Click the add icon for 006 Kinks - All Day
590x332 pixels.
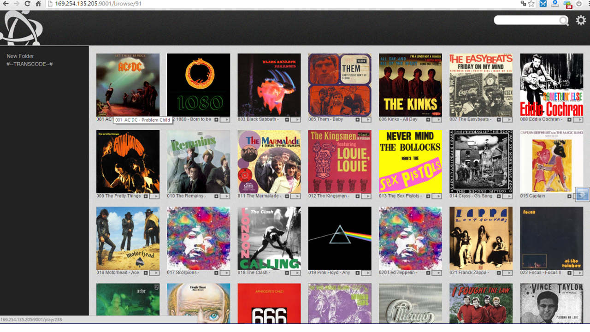(428, 119)
